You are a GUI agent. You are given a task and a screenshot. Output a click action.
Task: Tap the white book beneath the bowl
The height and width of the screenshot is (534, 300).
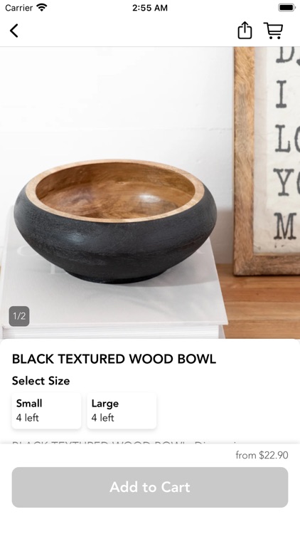point(112,306)
